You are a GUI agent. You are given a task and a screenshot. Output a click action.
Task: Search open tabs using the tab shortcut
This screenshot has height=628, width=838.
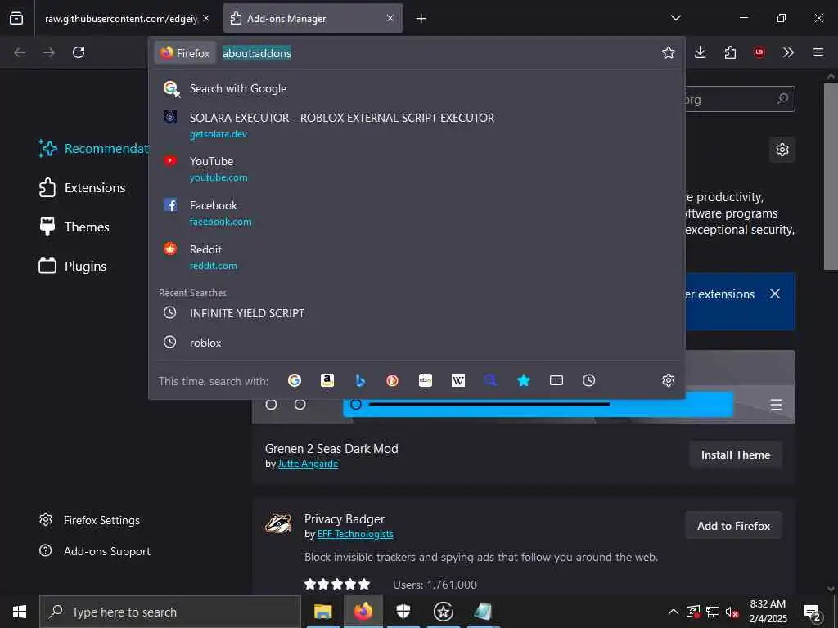tap(556, 380)
